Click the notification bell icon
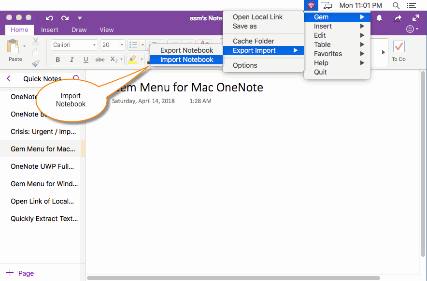Screen dimensions: 427x281 (x=379, y=17)
